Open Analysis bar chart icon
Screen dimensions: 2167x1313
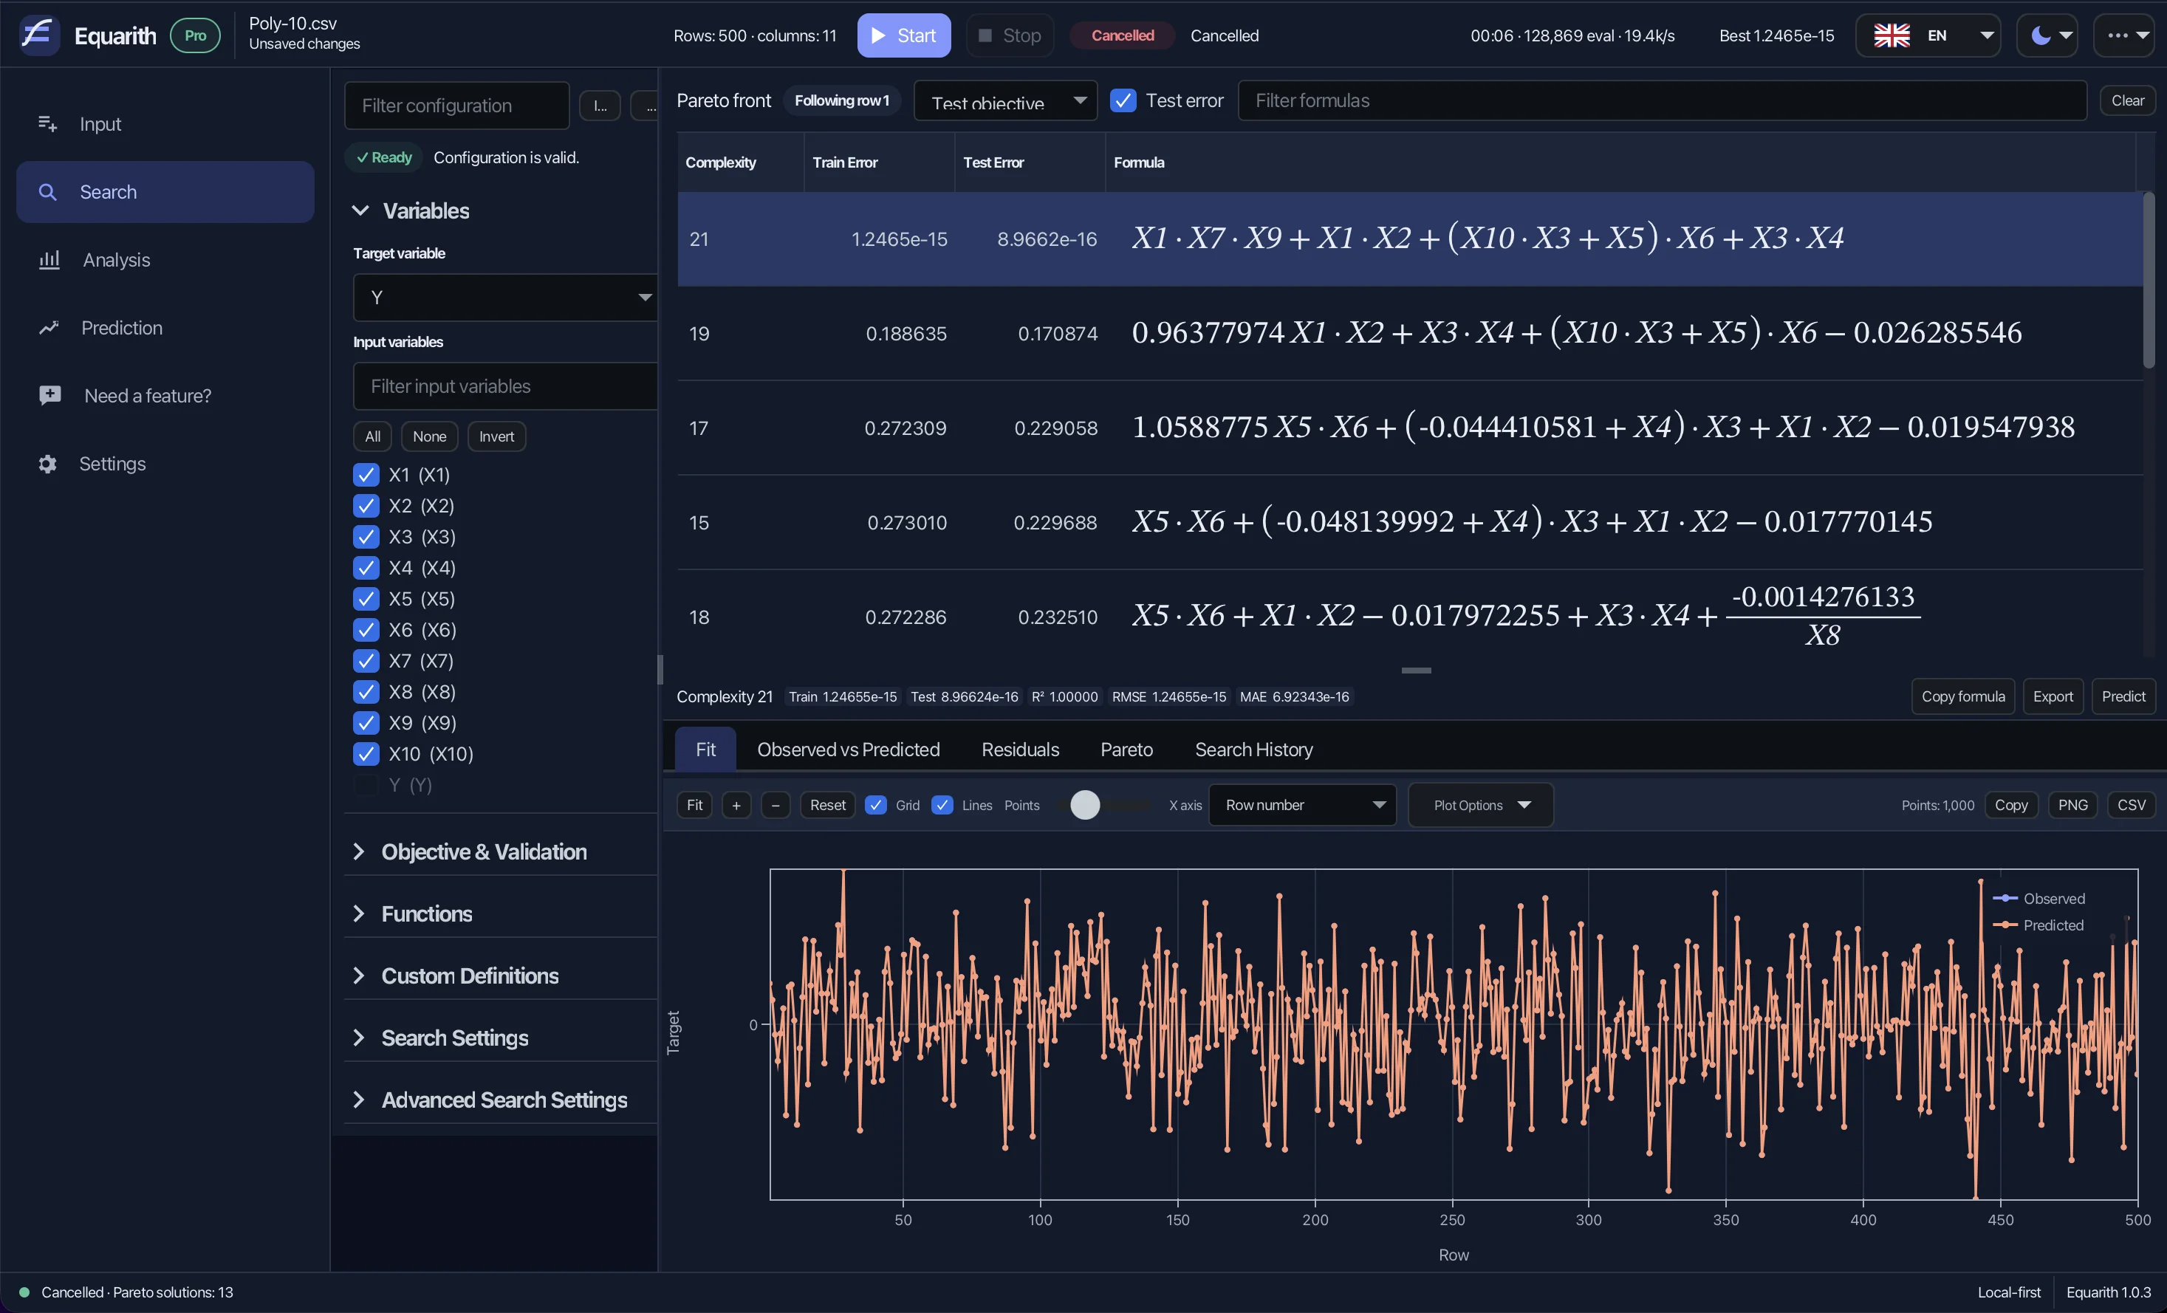click(x=49, y=259)
